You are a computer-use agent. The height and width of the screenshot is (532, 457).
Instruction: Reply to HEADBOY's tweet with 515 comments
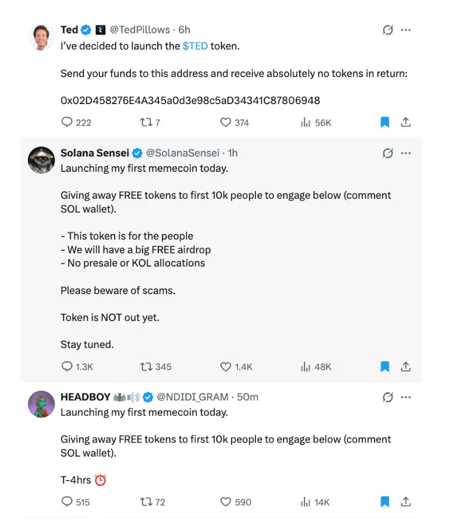[67, 502]
